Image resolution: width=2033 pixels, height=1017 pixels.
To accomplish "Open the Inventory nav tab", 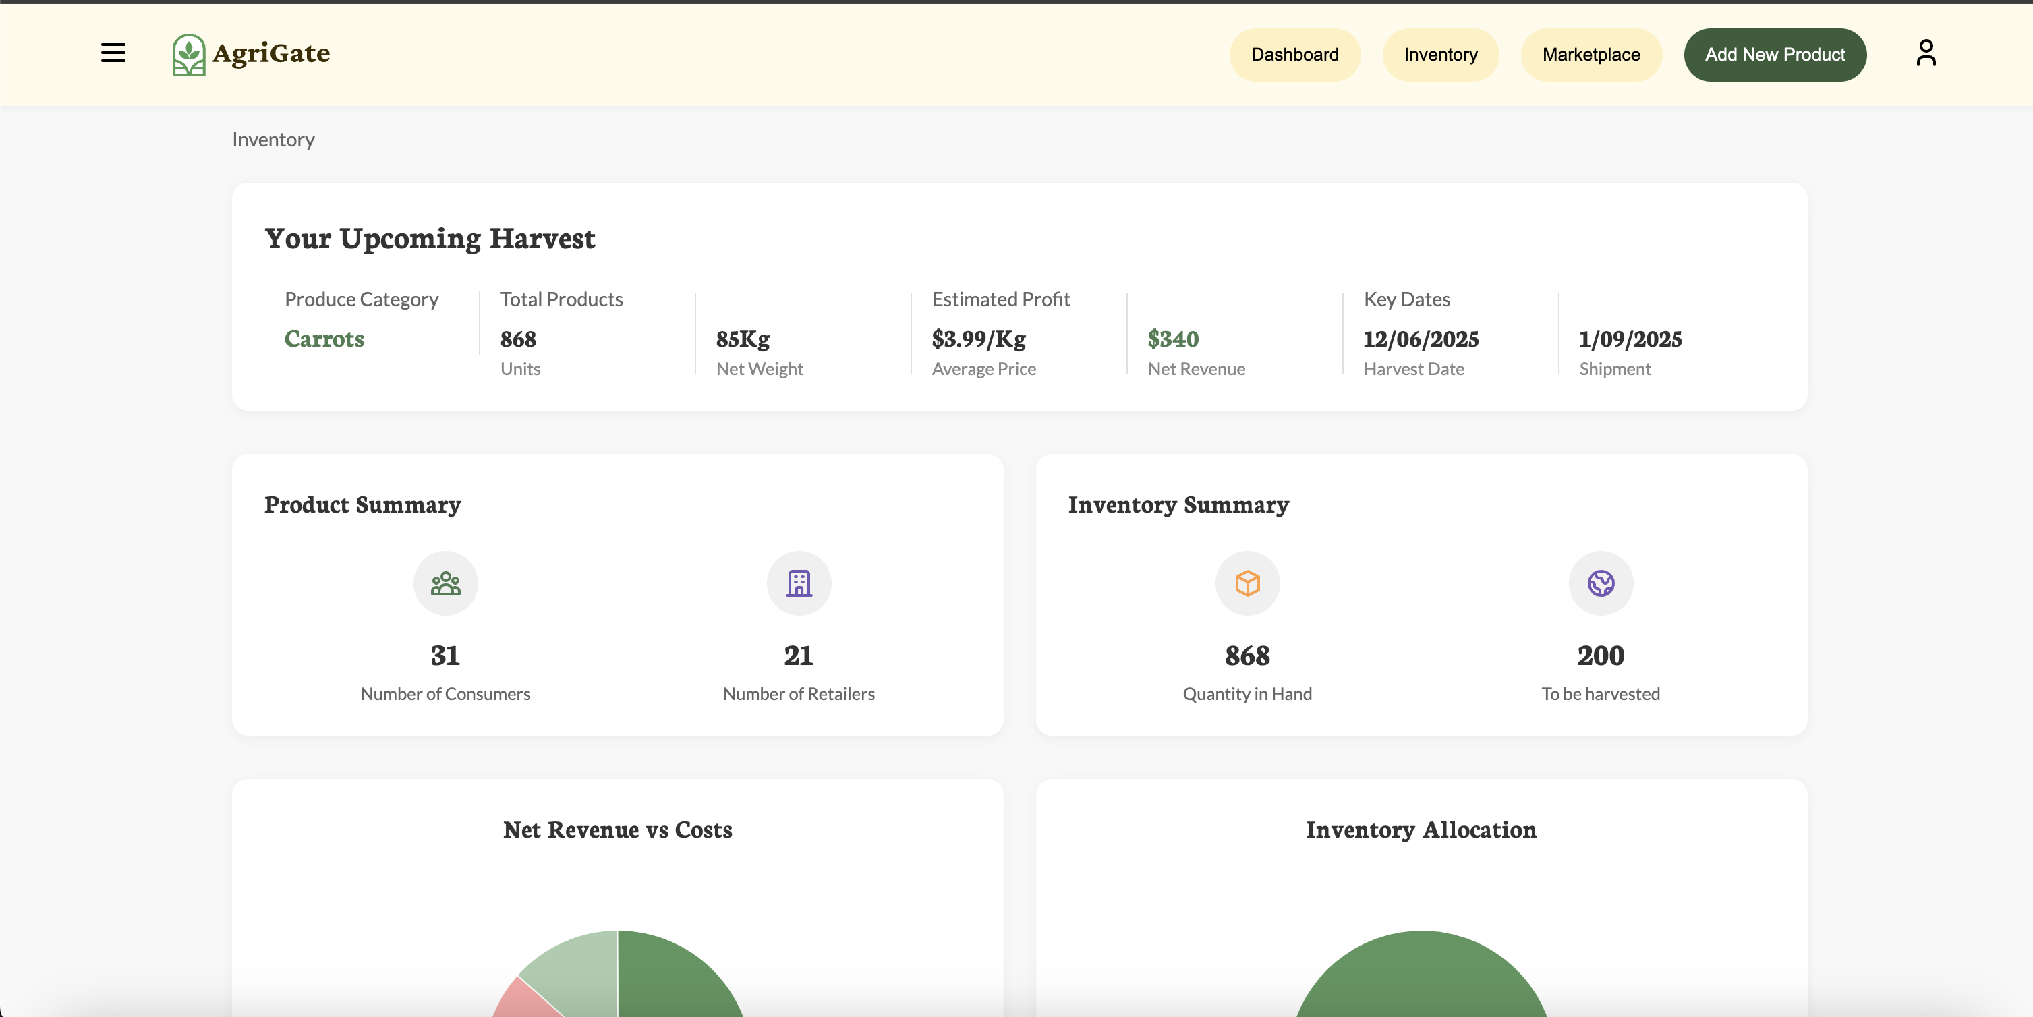I will (x=1440, y=55).
